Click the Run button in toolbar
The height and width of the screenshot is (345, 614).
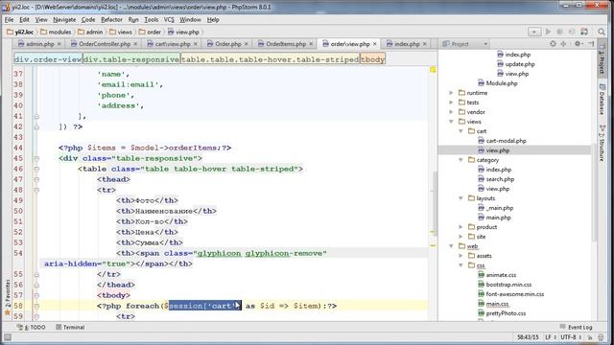(x=548, y=32)
